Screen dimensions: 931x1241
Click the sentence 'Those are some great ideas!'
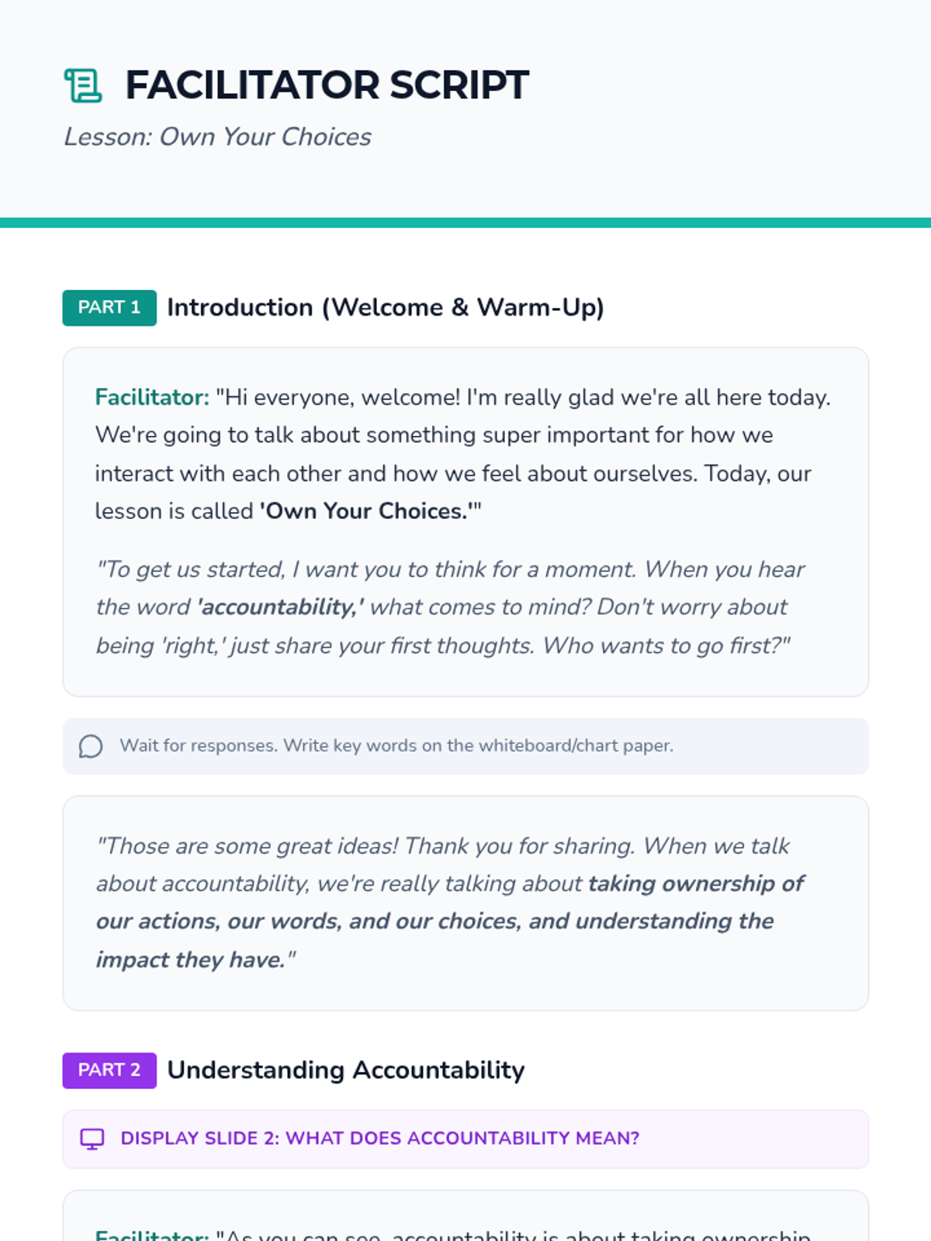(x=247, y=845)
